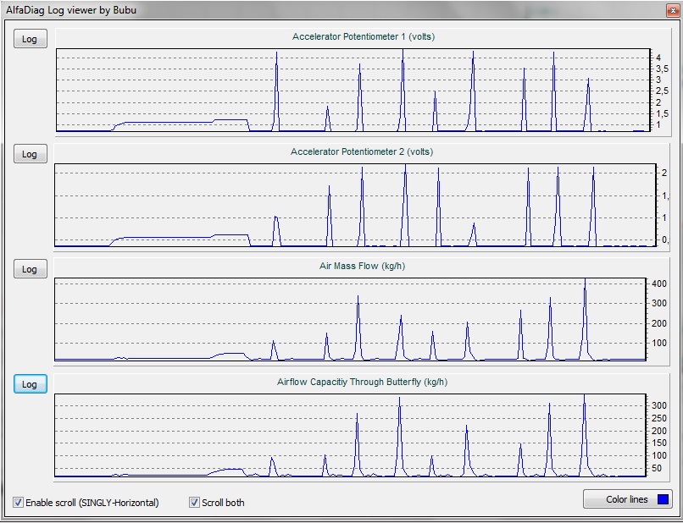The height and width of the screenshot is (523, 683).
Task: Click the 50 axis label on Butterfly airflow chart
Action: coord(657,468)
